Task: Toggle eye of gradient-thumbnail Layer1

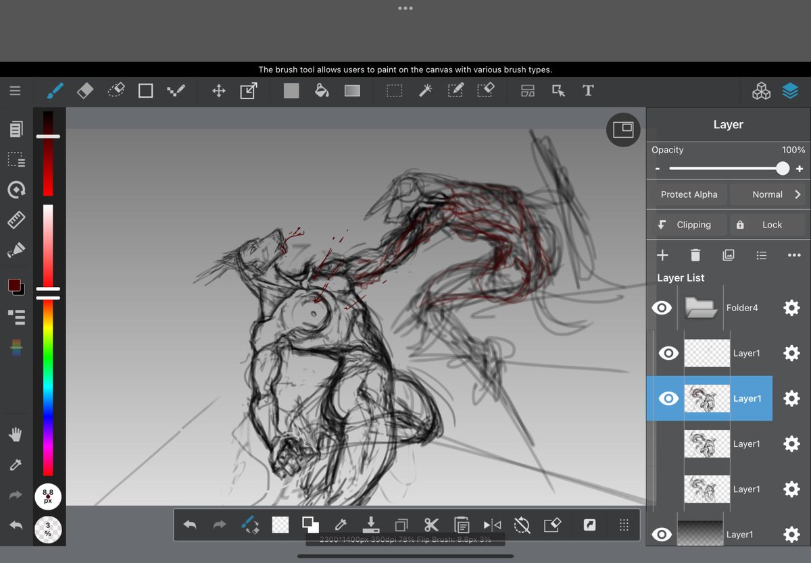Action: click(x=662, y=535)
